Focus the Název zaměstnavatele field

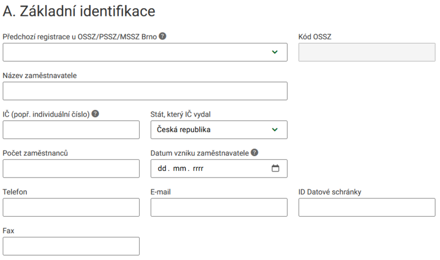point(145,91)
